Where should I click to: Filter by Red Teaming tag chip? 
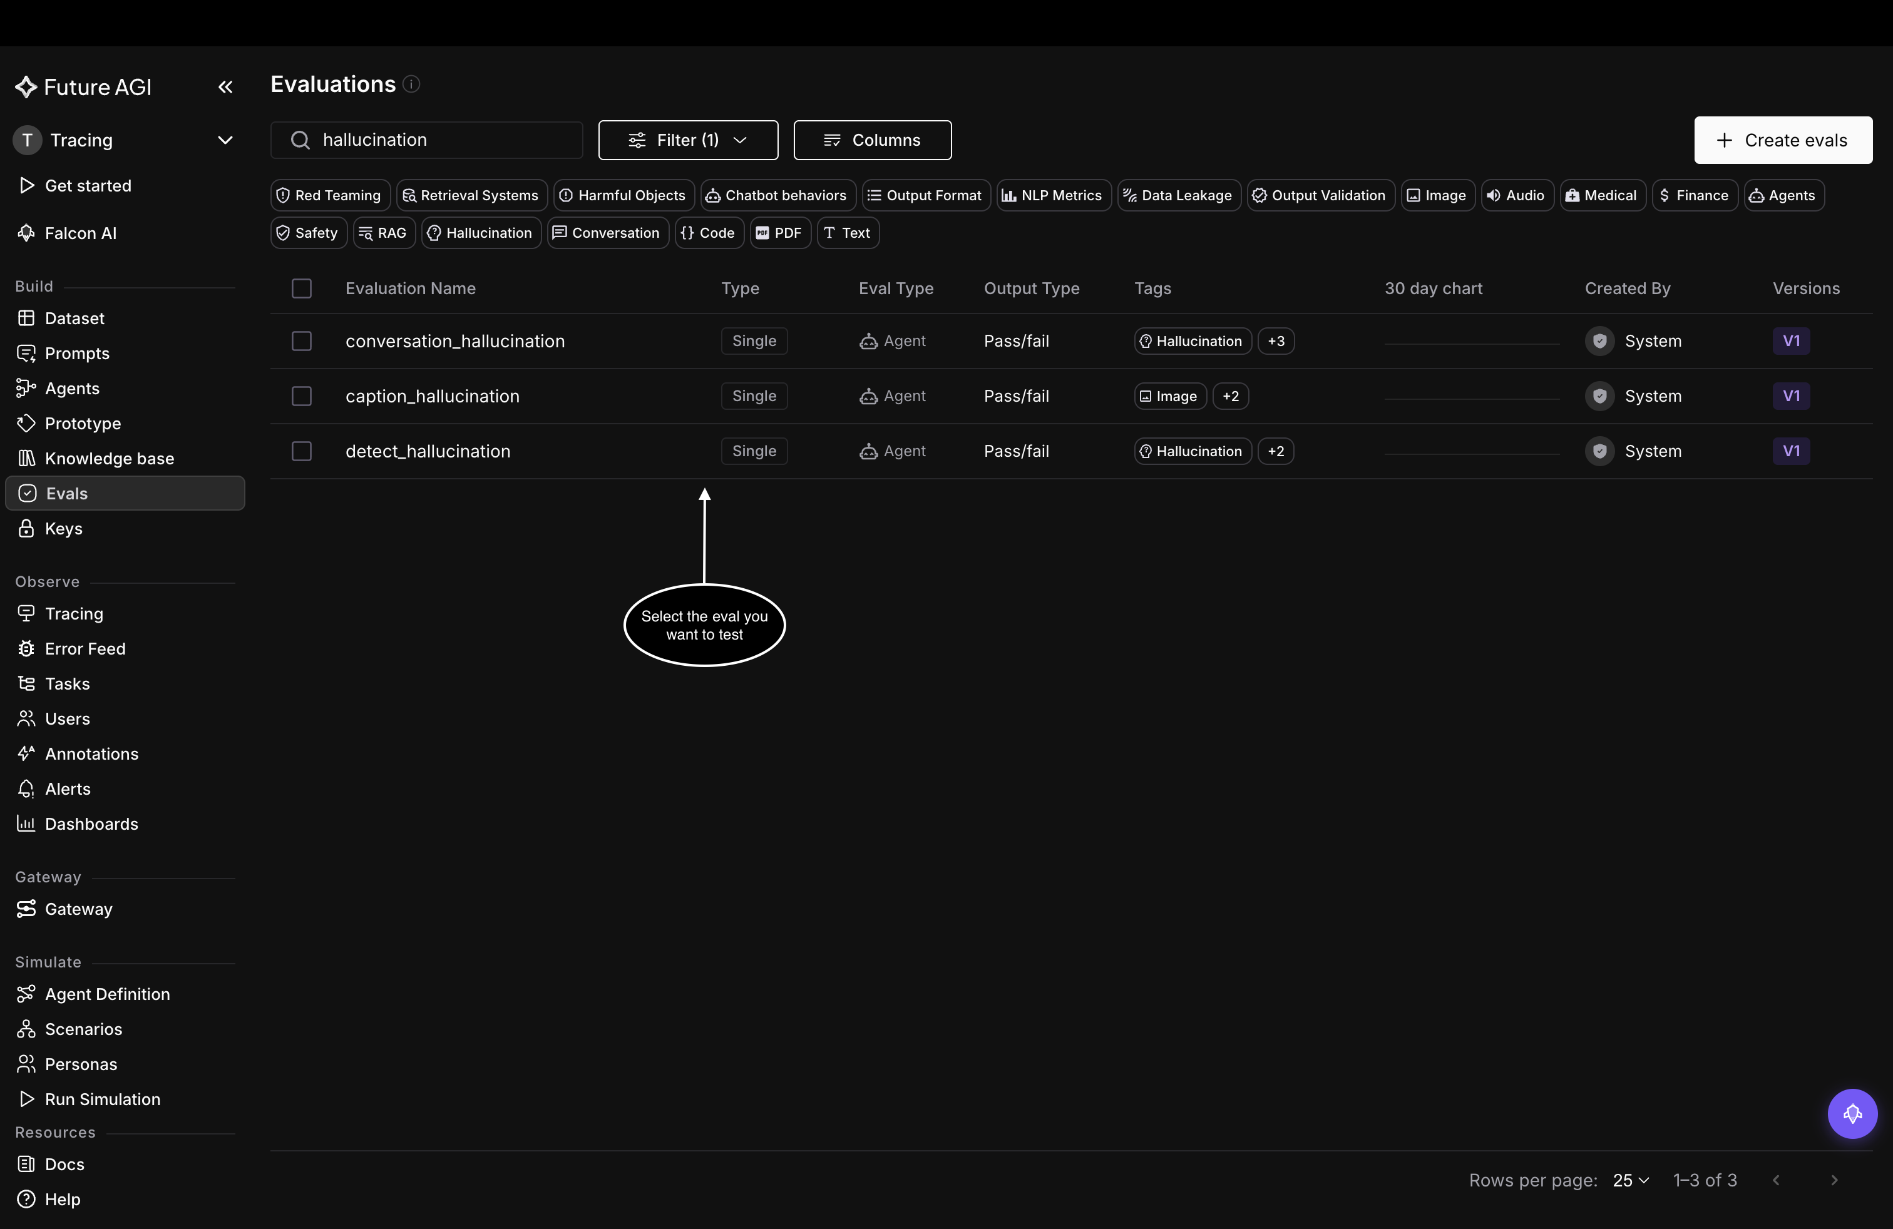tap(330, 195)
